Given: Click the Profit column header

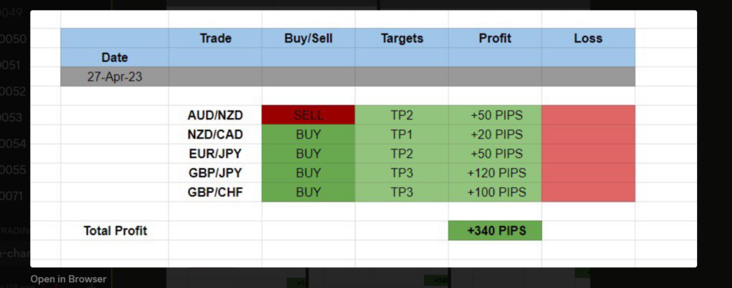Looking at the screenshot, I should tap(495, 38).
